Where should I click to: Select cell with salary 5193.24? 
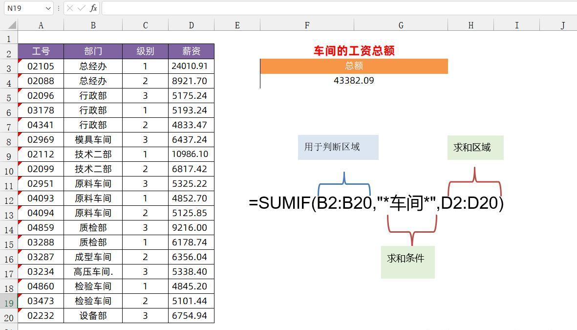[x=192, y=110]
